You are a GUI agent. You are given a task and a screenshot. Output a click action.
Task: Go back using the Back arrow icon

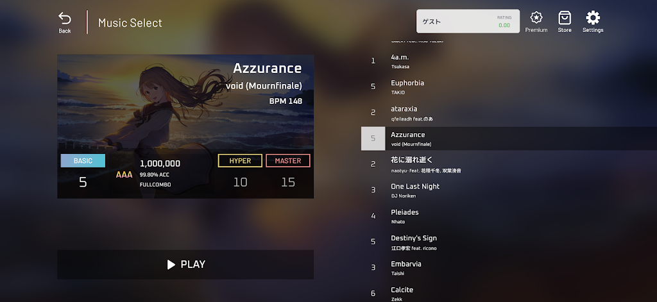point(65,19)
